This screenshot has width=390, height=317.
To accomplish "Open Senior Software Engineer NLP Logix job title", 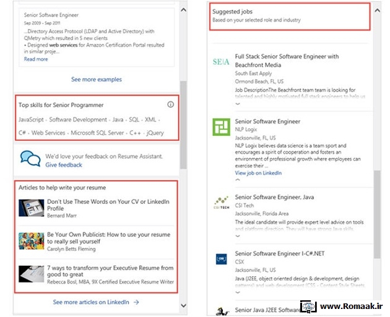I will click(267, 121).
